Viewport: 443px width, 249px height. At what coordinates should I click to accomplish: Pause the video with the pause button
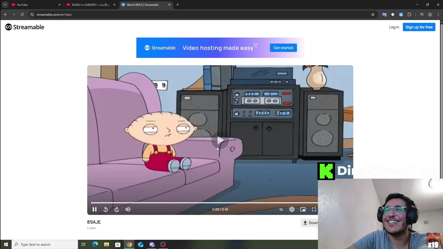point(94,209)
